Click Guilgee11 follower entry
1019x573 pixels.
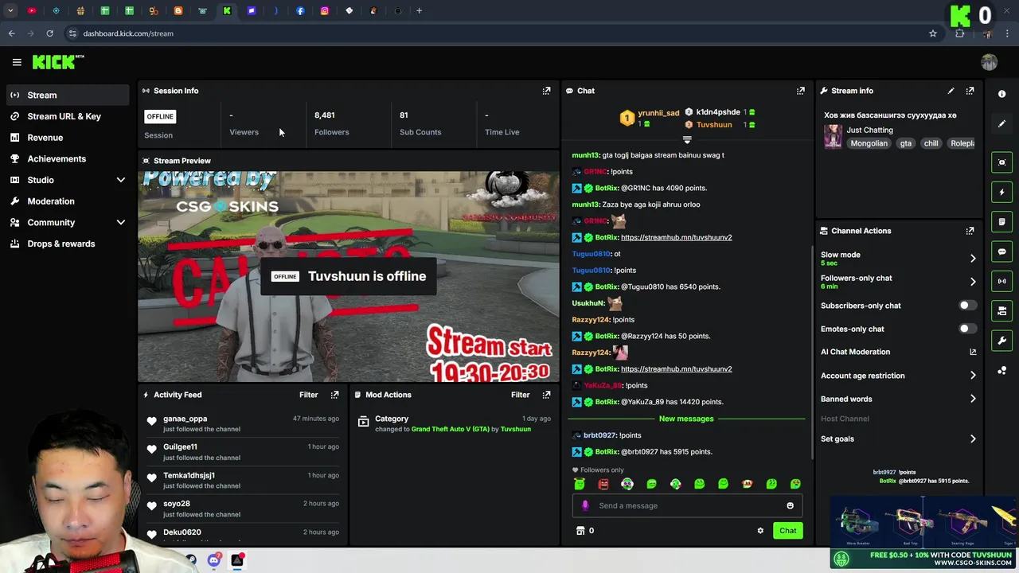pyautogui.click(x=244, y=452)
